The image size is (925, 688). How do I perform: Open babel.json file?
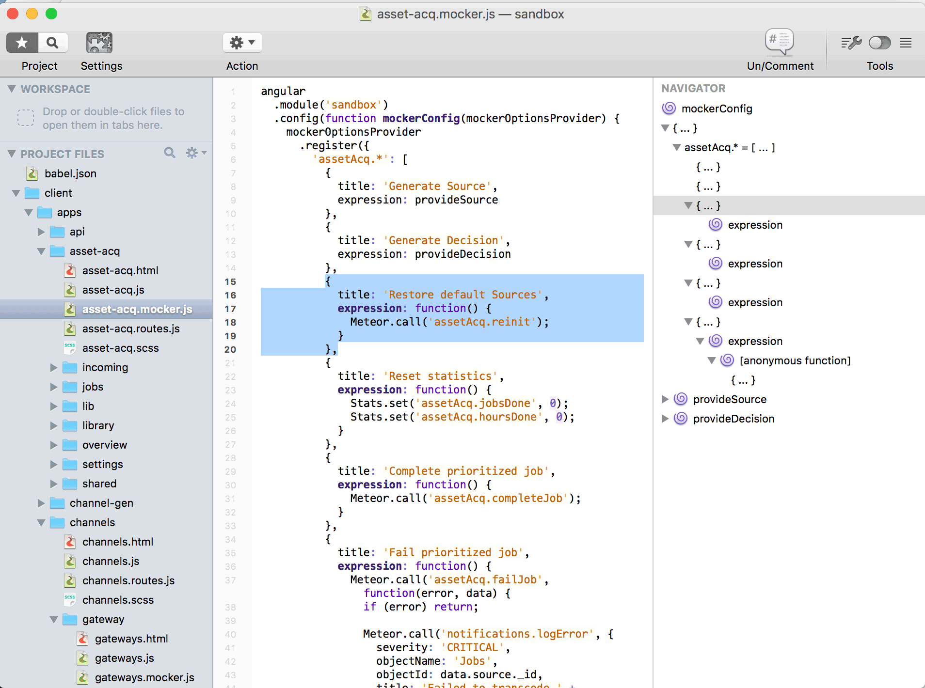coord(70,173)
